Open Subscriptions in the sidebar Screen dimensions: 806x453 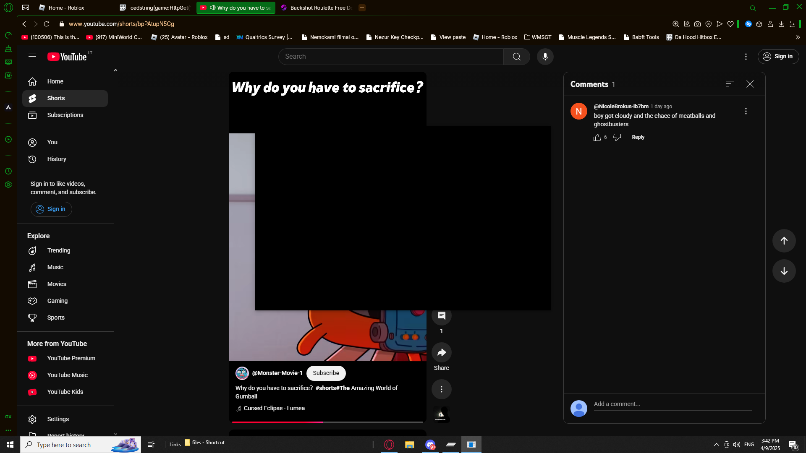click(x=65, y=115)
